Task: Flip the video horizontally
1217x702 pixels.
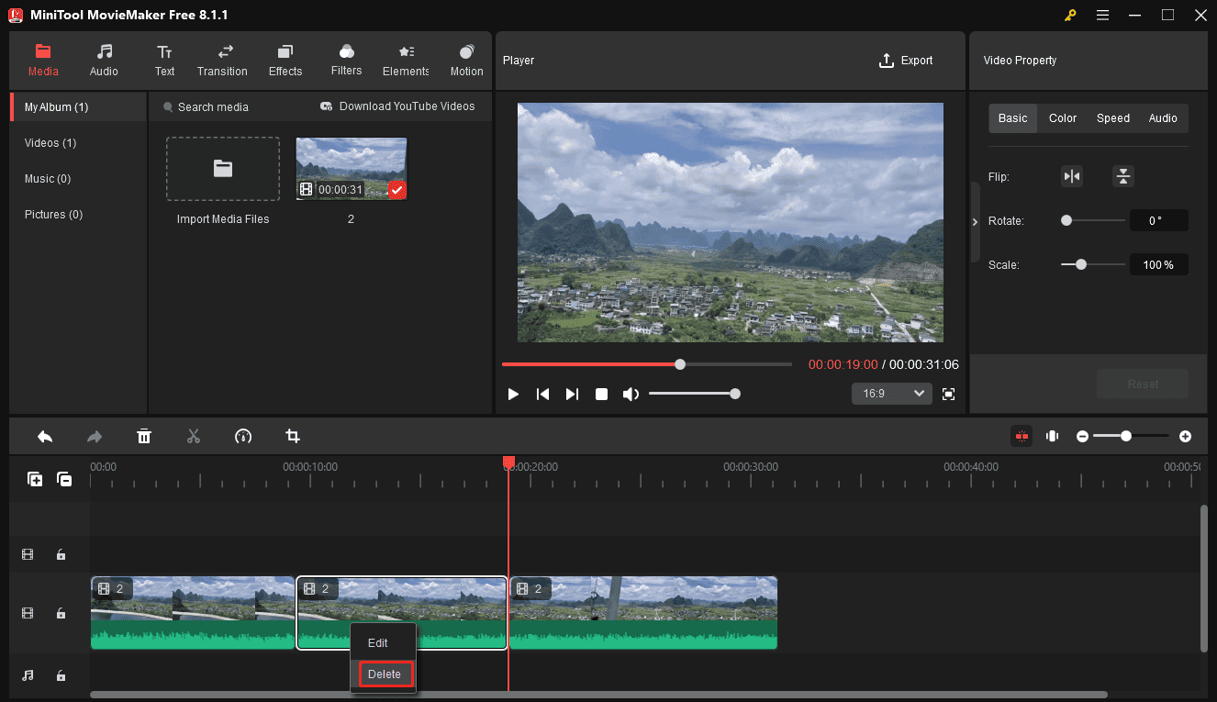Action: point(1072,176)
